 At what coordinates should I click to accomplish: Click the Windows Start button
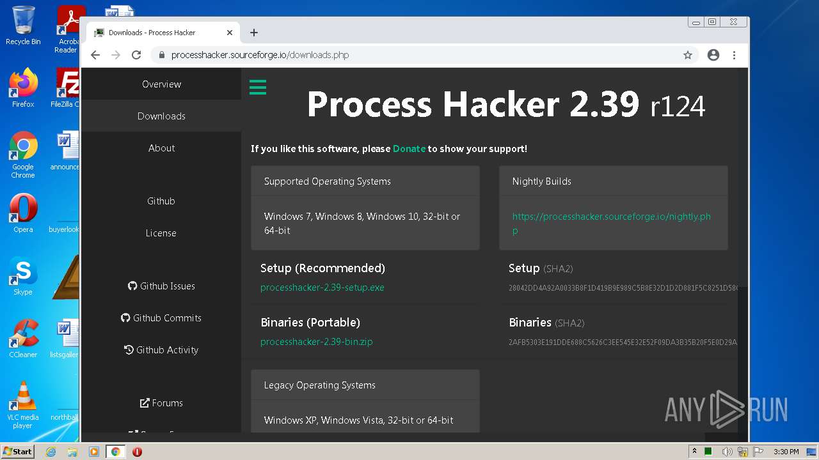[18, 451]
